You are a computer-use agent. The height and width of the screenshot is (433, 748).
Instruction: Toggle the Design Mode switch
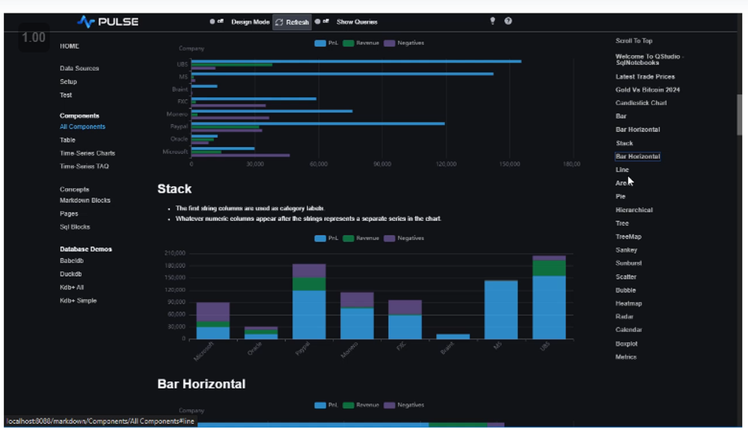point(216,22)
